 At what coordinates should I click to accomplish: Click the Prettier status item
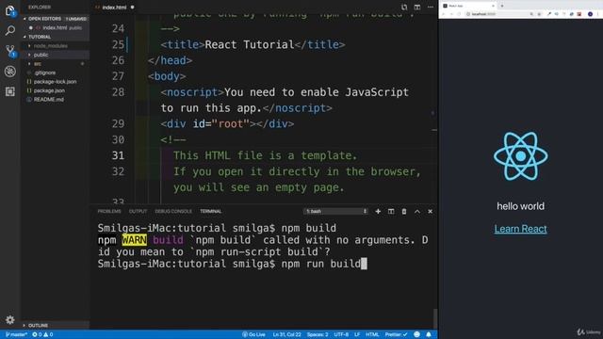[x=396, y=335]
